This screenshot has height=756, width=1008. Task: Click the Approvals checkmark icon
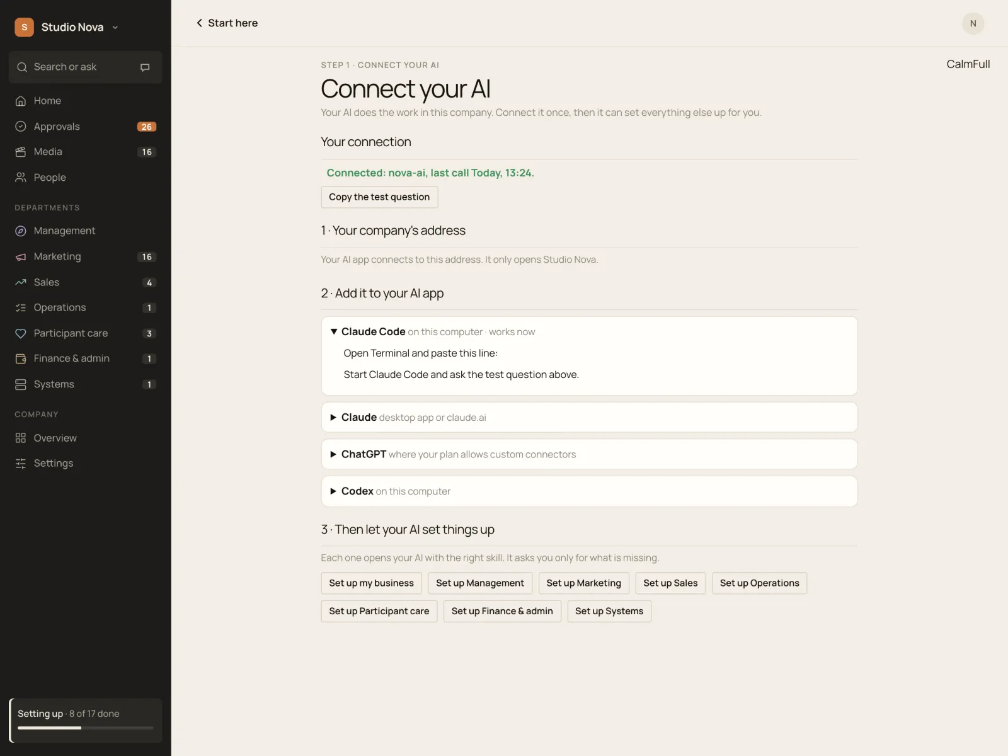point(21,127)
